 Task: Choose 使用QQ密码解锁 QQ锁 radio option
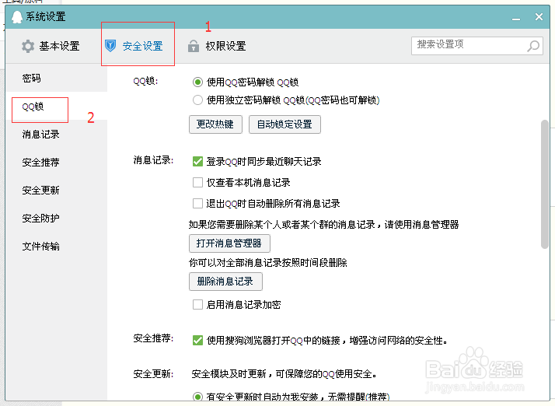click(197, 82)
